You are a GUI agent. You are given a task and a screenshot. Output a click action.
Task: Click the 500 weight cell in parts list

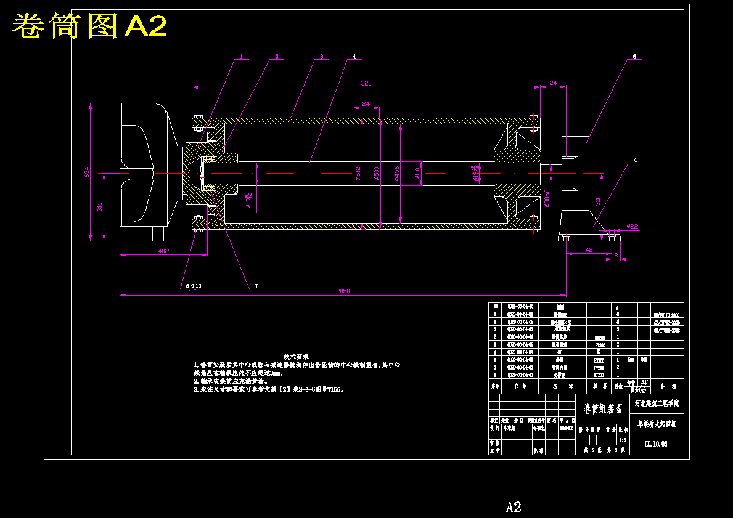coord(631,360)
